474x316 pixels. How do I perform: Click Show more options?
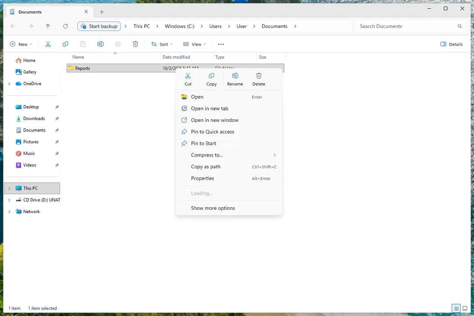coord(229,208)
